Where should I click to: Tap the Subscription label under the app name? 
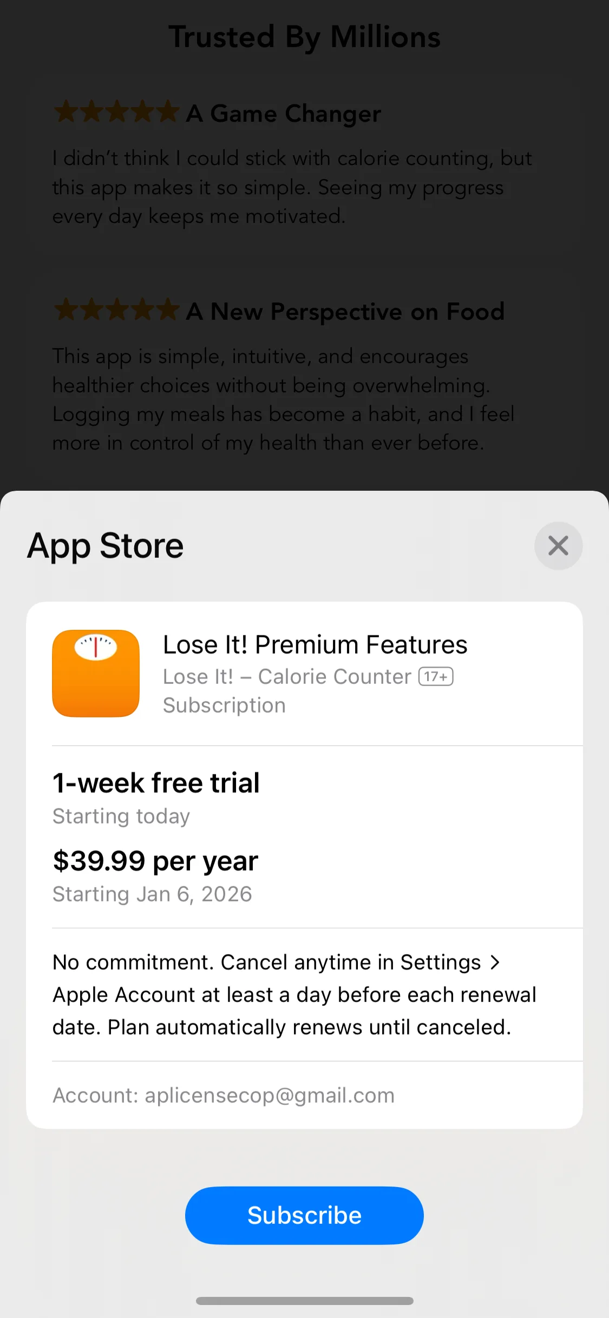coord(224,706)
